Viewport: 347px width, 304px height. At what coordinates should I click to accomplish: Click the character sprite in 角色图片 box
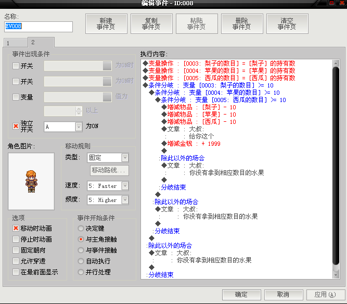click(x=31, y=181)
